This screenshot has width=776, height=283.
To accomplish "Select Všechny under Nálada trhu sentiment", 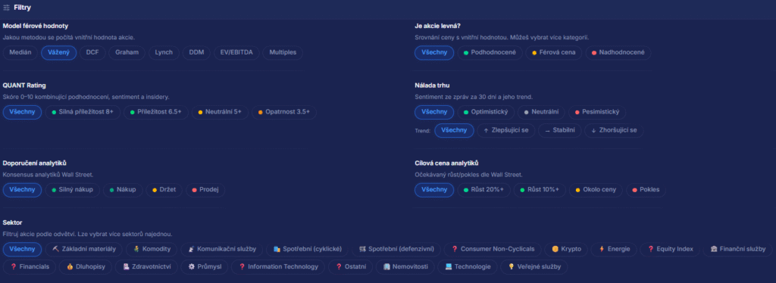I will [434, 112].
